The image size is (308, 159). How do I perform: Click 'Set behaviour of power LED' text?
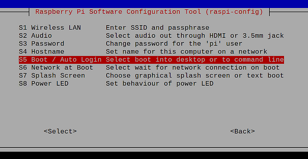(x=159, y=84)
